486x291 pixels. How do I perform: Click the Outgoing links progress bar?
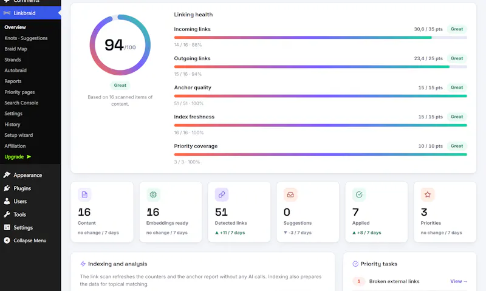321,67
